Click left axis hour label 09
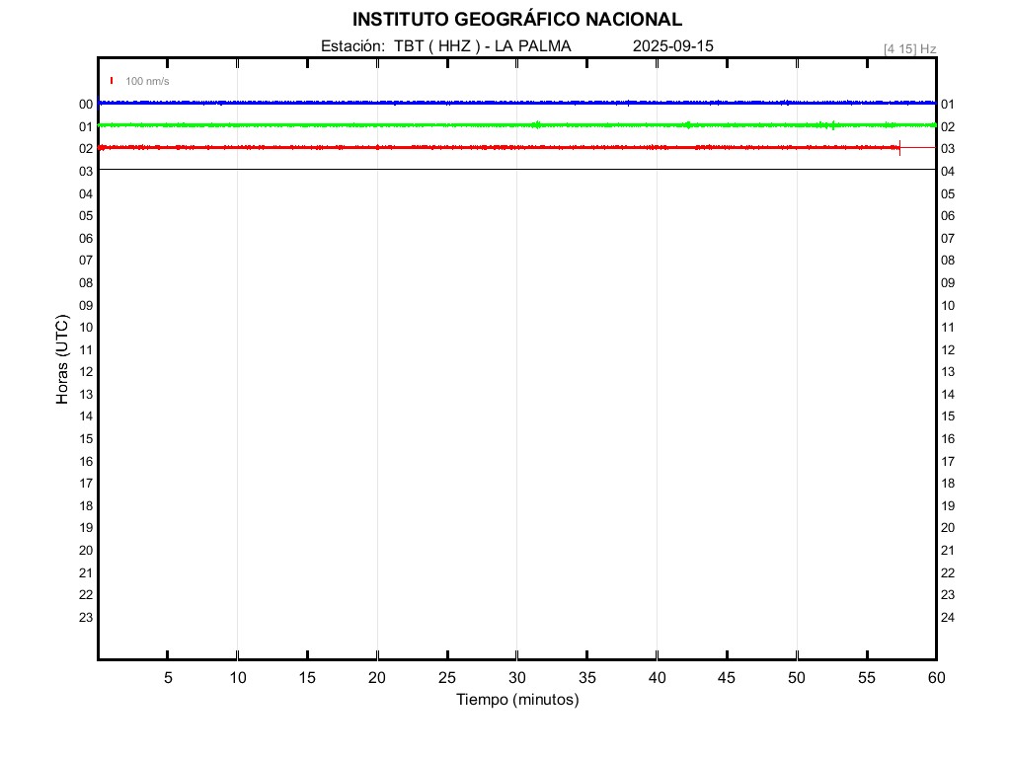This screenshot has width=1011, height=758. point(86,306)
